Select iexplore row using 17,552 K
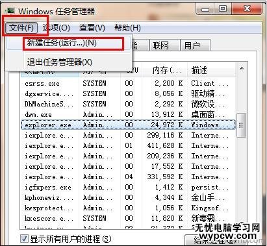Screen dimensions: 267x246 coord(128,166)
